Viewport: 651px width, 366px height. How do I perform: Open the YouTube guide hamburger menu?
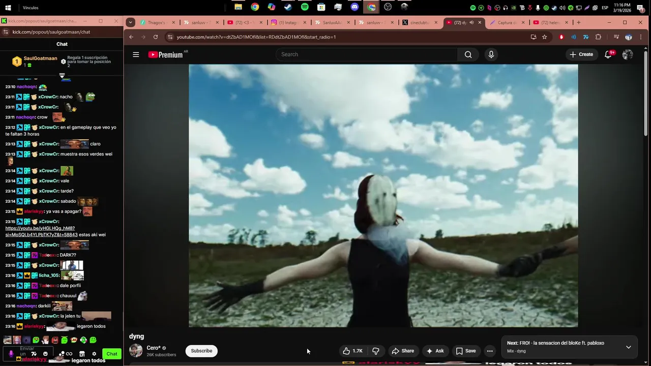(x=136, y=54)
